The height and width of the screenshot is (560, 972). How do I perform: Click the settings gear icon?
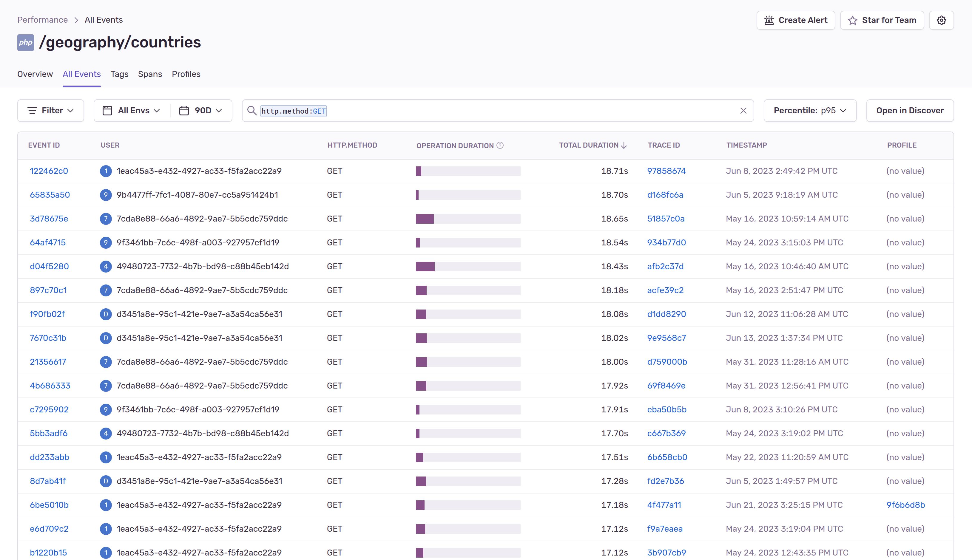pyautogui.click(x=941, y=20)
